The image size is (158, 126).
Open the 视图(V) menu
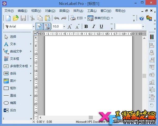(36, 11)
